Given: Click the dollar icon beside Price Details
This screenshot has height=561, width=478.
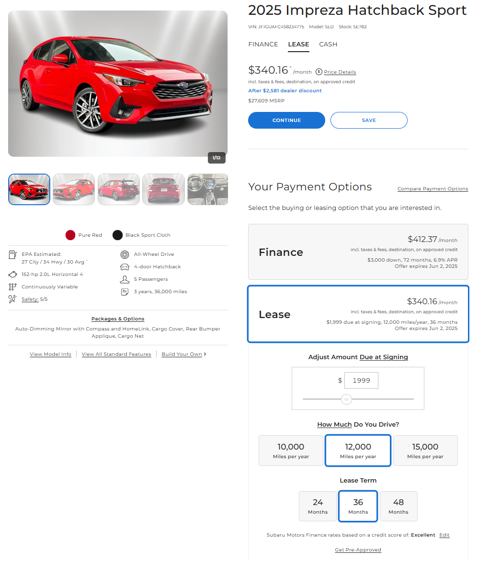Looking at the screenshot, I should point(319,72).
